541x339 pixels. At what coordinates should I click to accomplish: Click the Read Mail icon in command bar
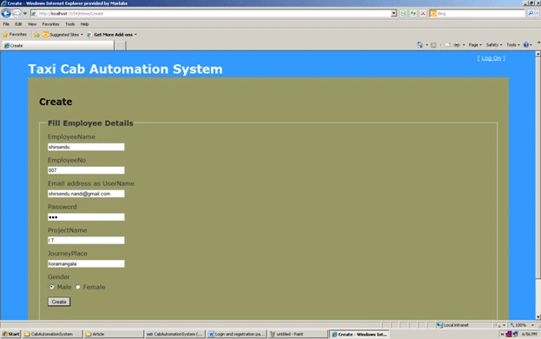447,45
